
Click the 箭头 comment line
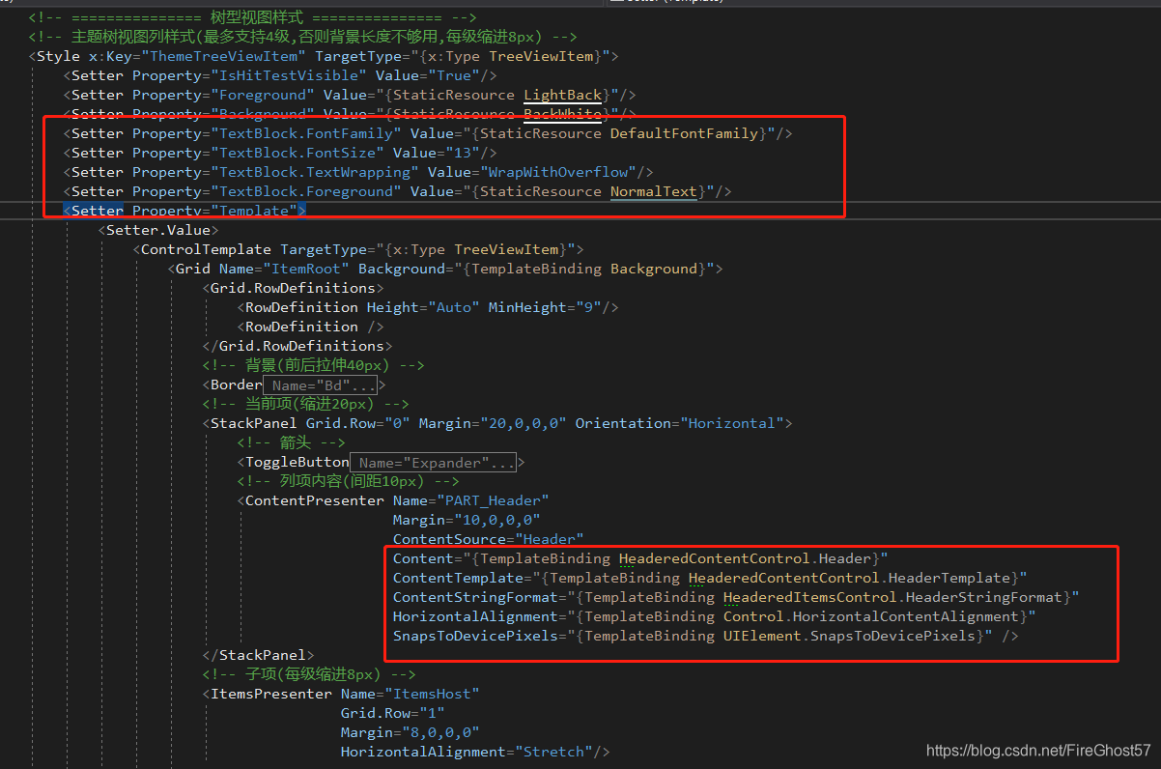291,442
